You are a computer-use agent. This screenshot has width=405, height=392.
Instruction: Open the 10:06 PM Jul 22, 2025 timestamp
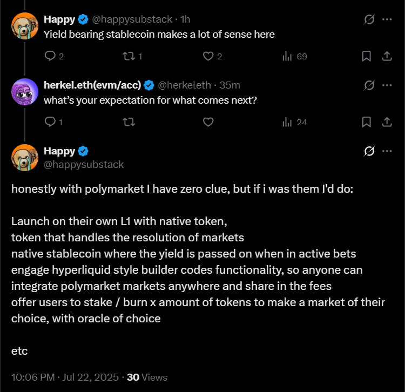click(x=65, y=377)
